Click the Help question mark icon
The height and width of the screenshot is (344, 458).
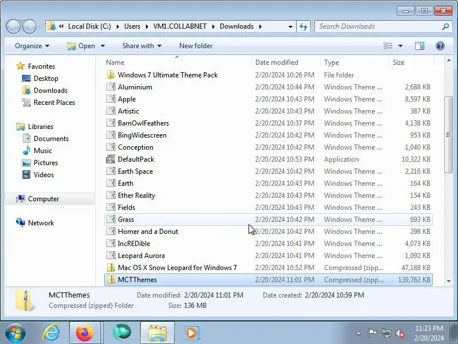coord(440,46)
